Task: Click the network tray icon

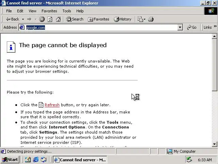Action: (189, 160)
